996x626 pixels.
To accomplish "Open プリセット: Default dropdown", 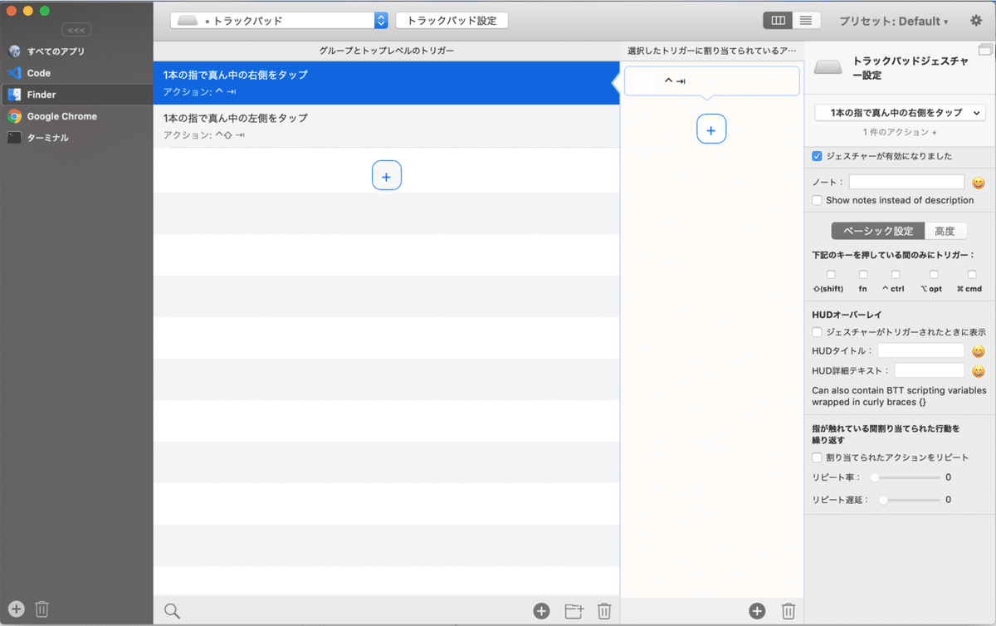I will (894, 21).
